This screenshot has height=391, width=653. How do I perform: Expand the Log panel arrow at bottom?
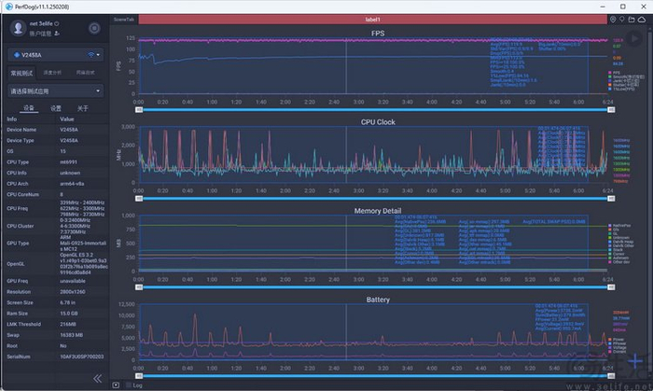point(116,384)
